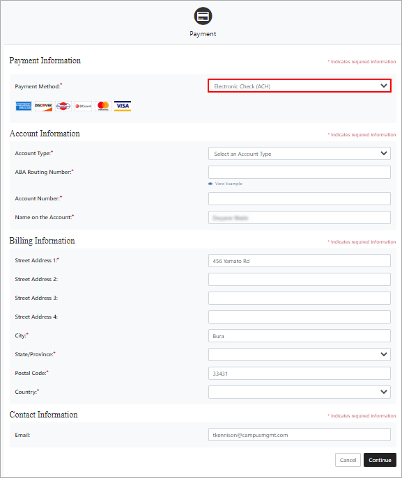Focus the ABA Routing Number field
Viewport: 402px width, 478px height.
coord(300,173)
